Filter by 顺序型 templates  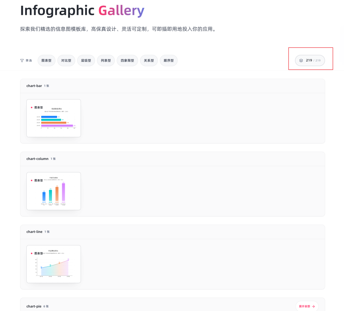click(169, 61)
